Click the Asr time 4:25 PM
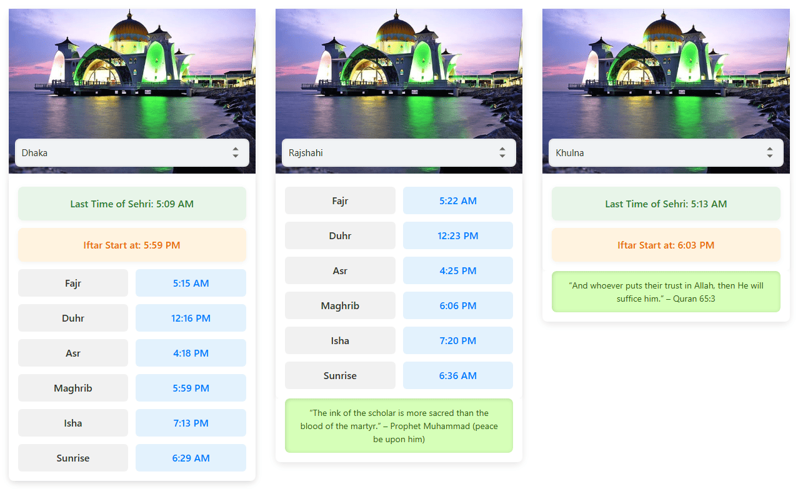 click(458, 270)
